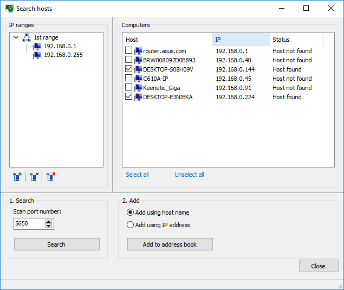This screenshot has height=290, width=344.
Task: Sort list by the Status column header
Action: coord(296,40)
